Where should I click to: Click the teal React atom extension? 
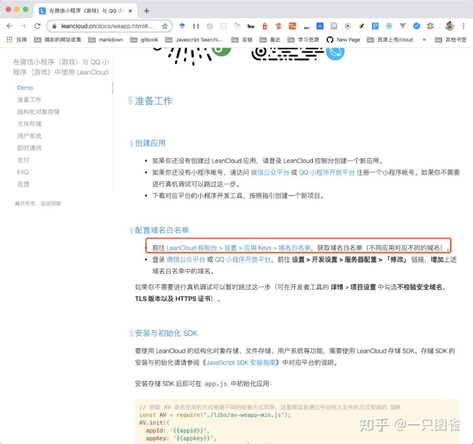(x=389, y=26)
